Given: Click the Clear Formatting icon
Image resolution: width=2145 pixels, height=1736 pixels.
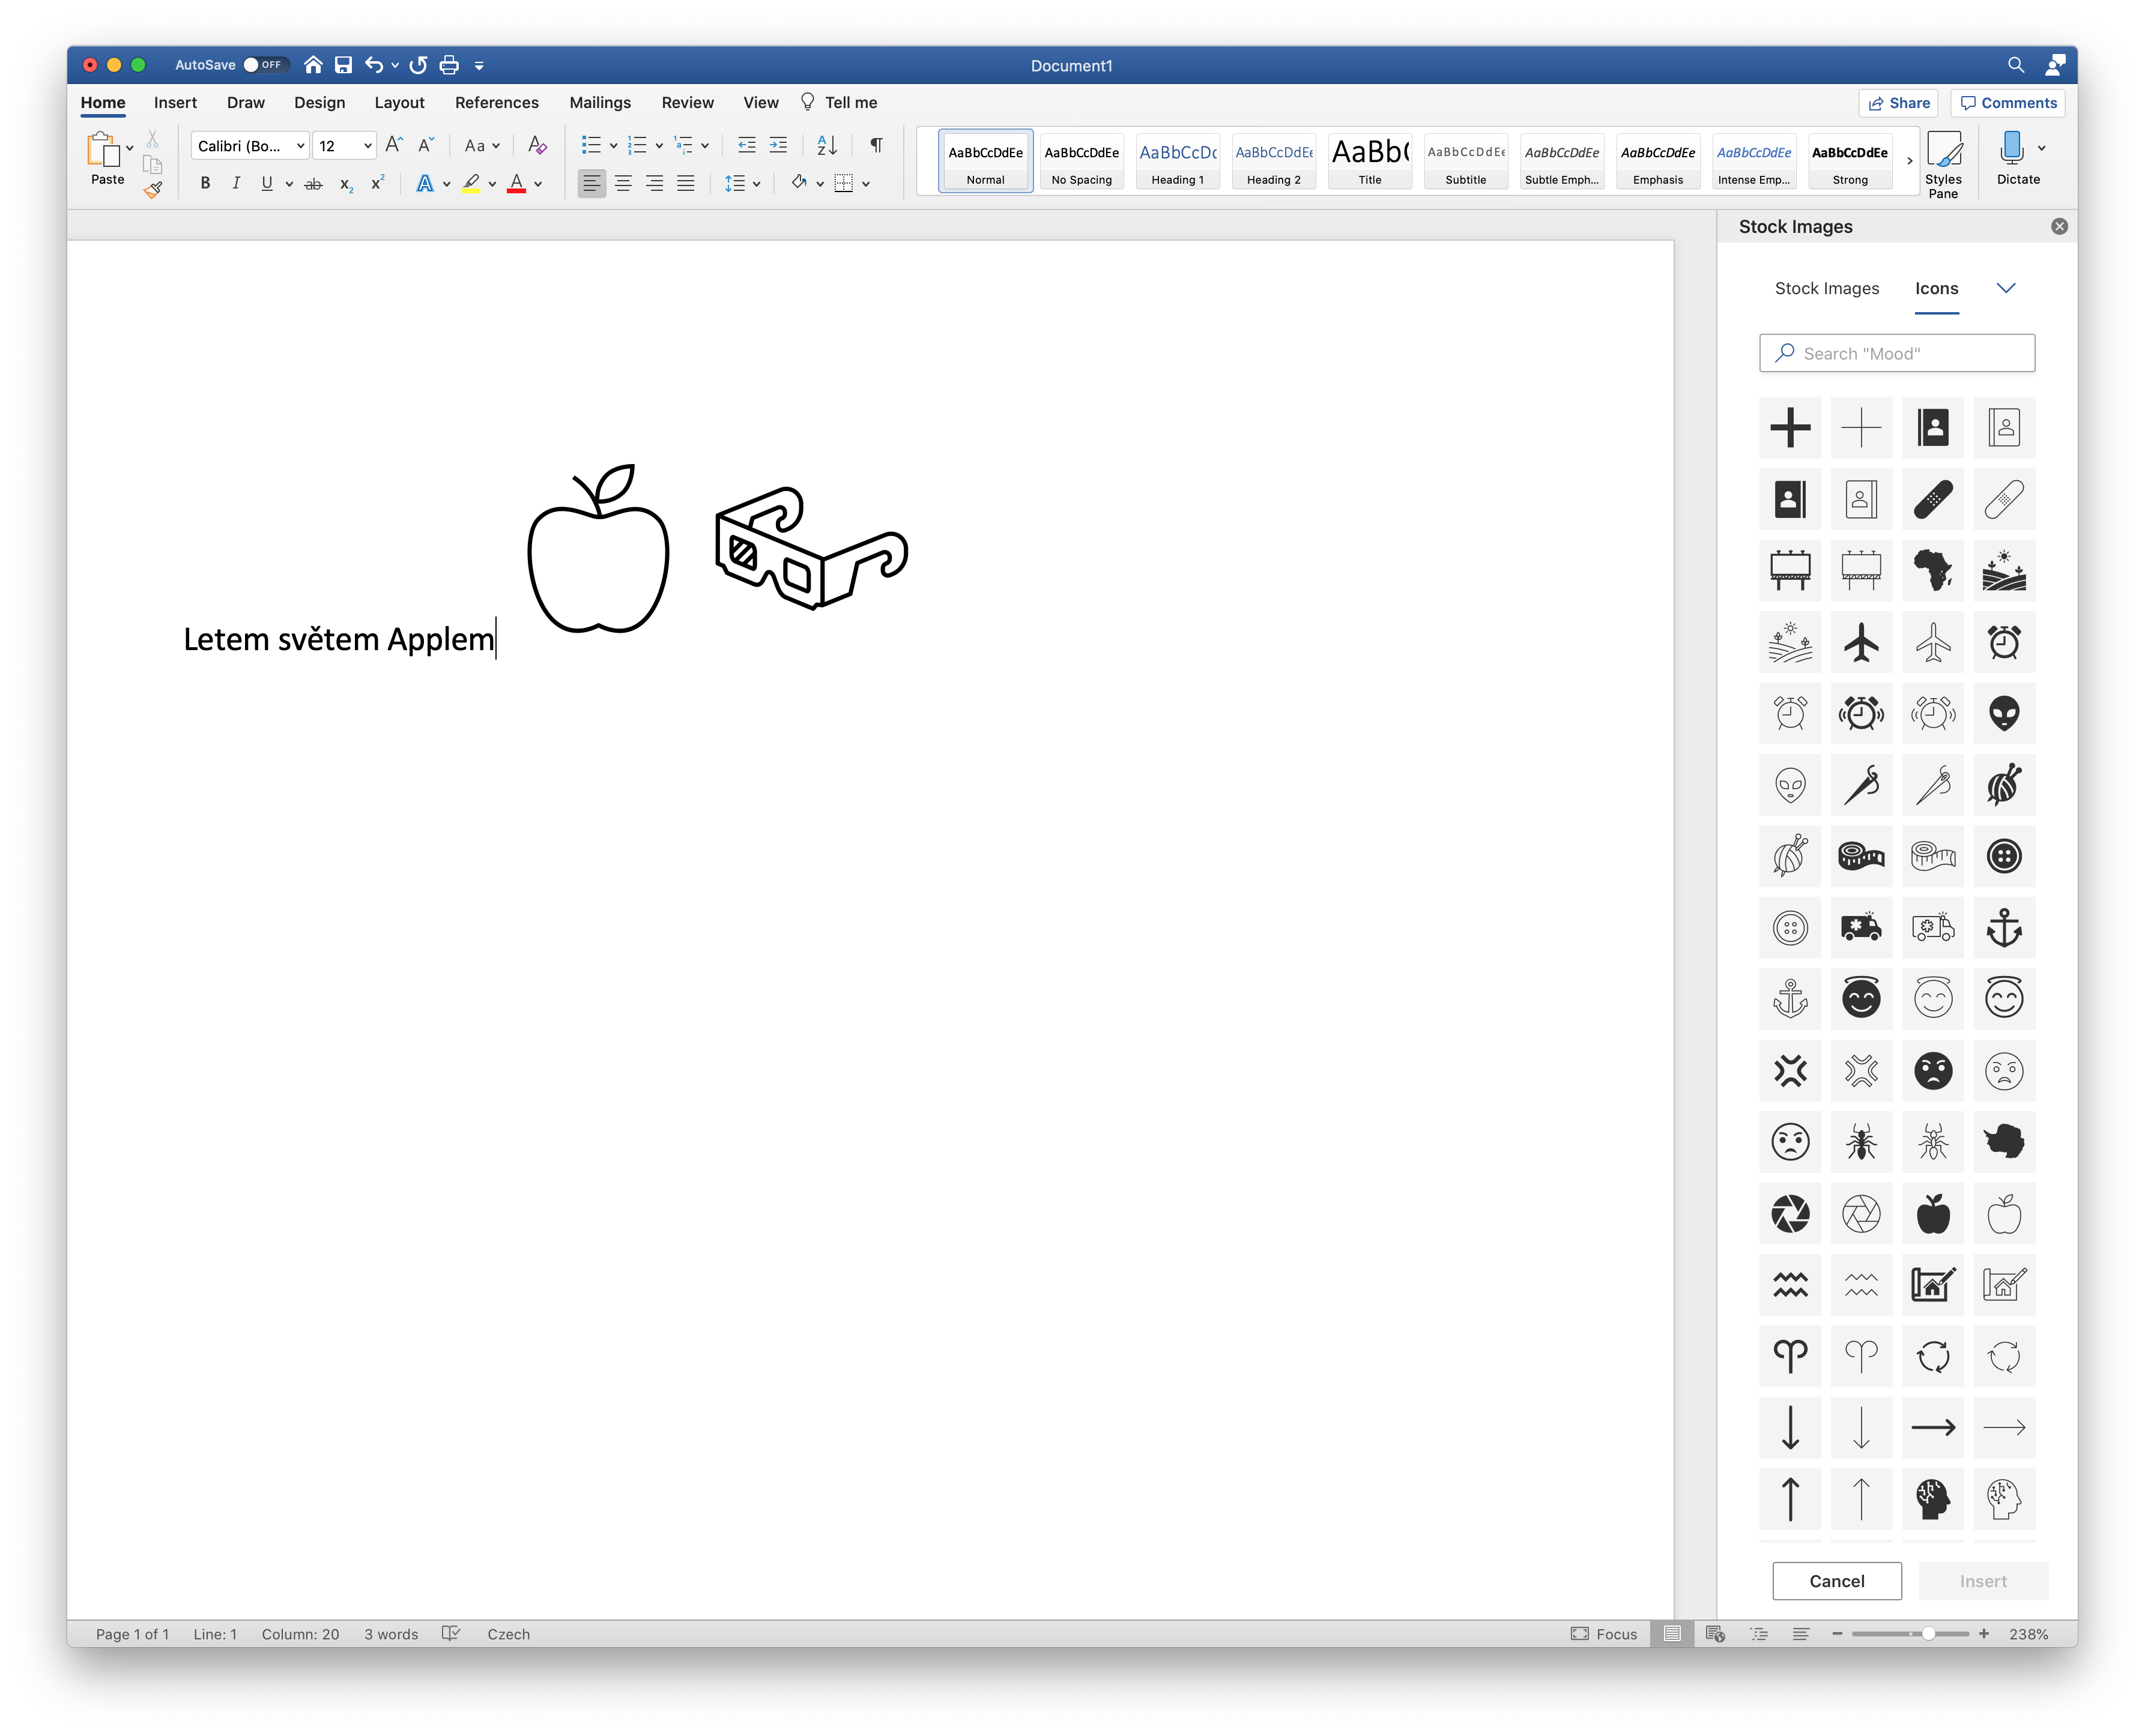Looking at the screenshot, I should pyautogui.click(x=537, y=146).
